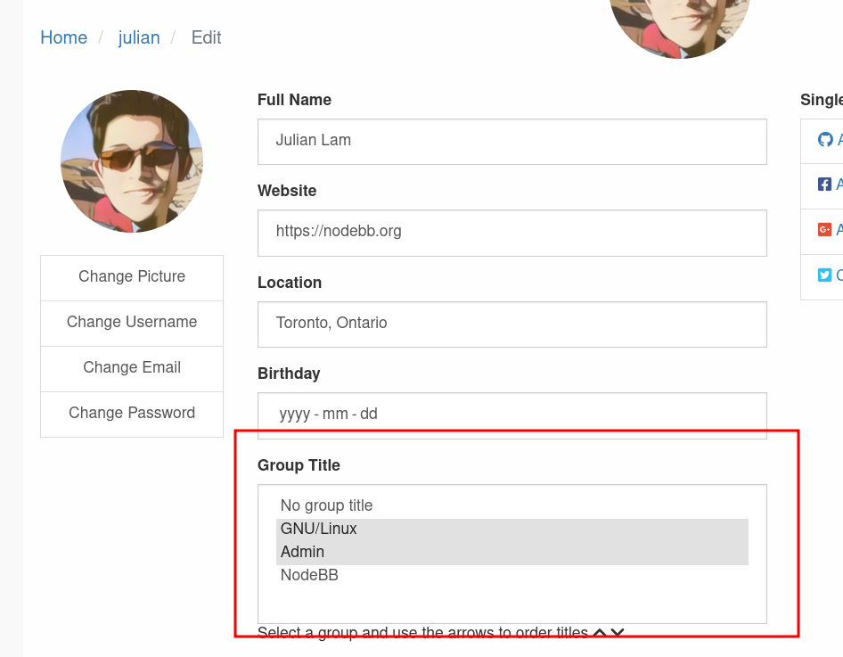Click the Birthday date field
843x657 pixels.
point(512,414)
